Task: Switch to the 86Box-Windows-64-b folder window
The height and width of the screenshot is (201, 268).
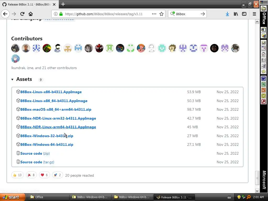Action: pos(132,197)
